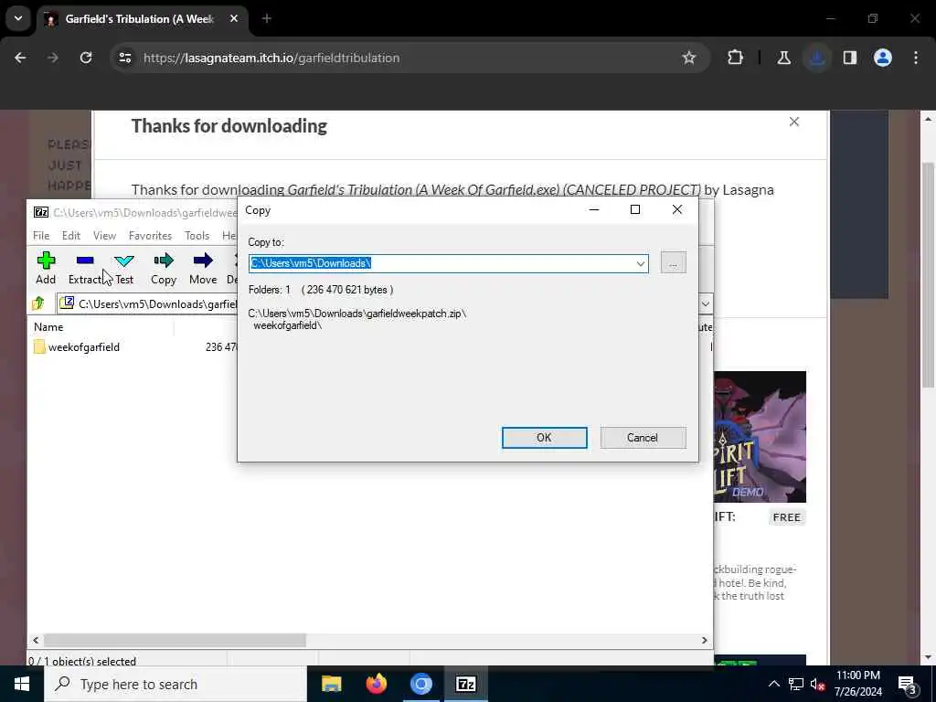Viewport: 936px width, 702px height.
Task: Click the Spirit Lift demo game thumbnail
Action: pos(760,437)
